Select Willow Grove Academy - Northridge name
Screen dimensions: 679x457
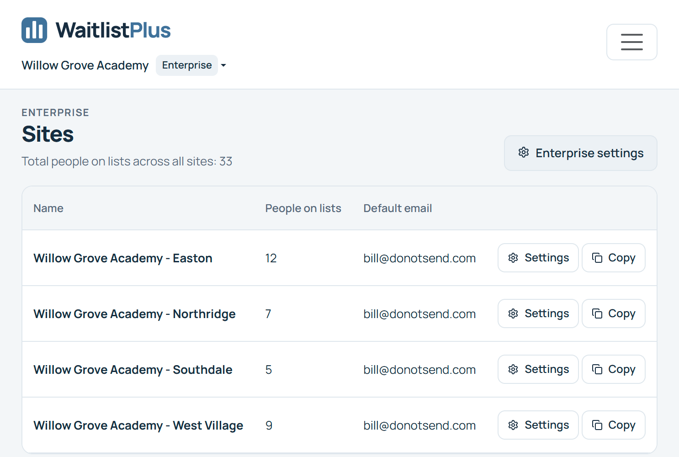134,314
